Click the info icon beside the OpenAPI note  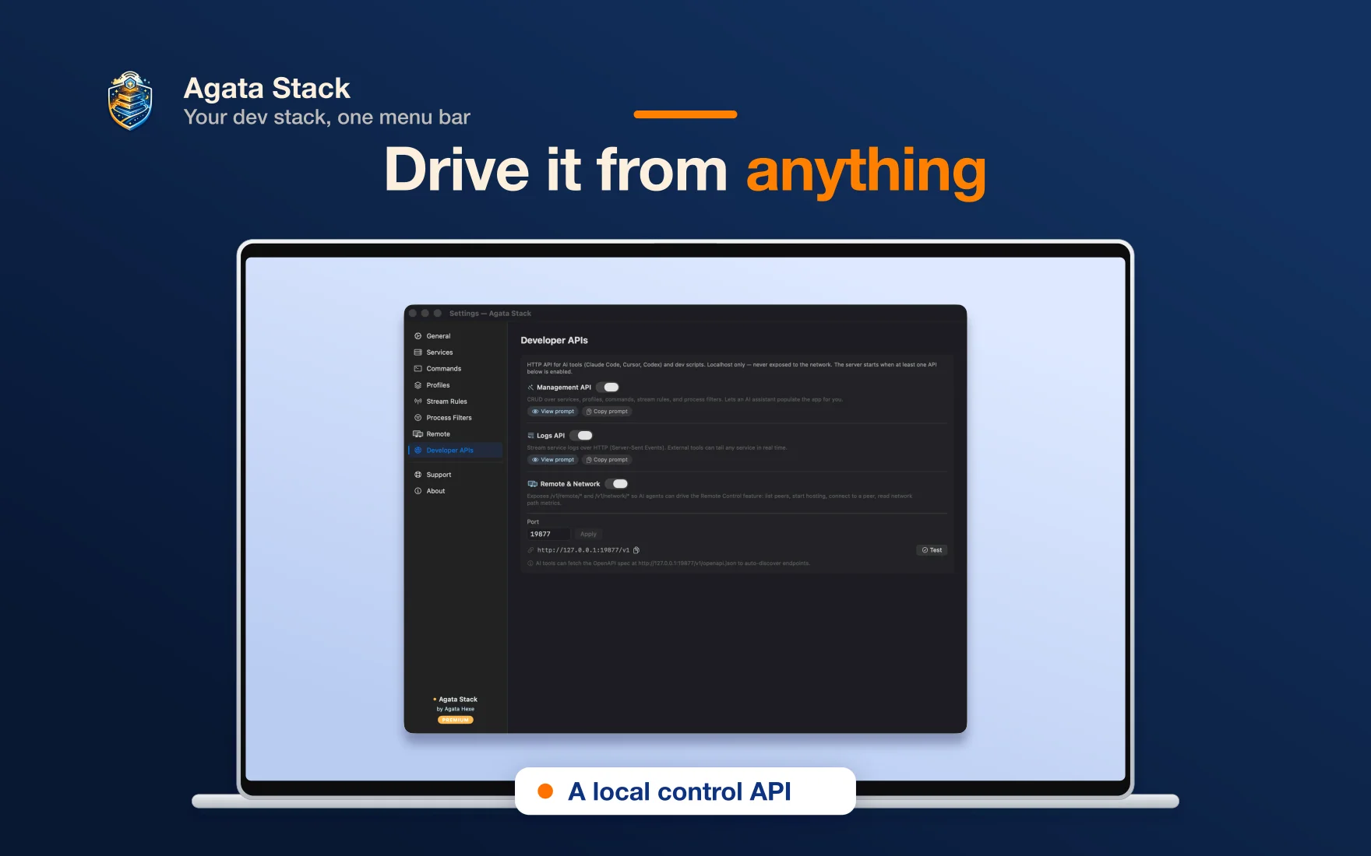pos(530,563)
